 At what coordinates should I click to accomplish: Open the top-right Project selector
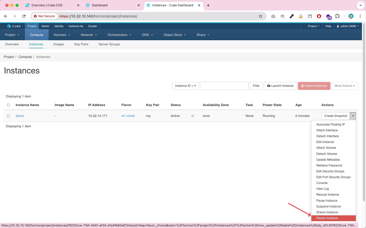tap(314, 26)
